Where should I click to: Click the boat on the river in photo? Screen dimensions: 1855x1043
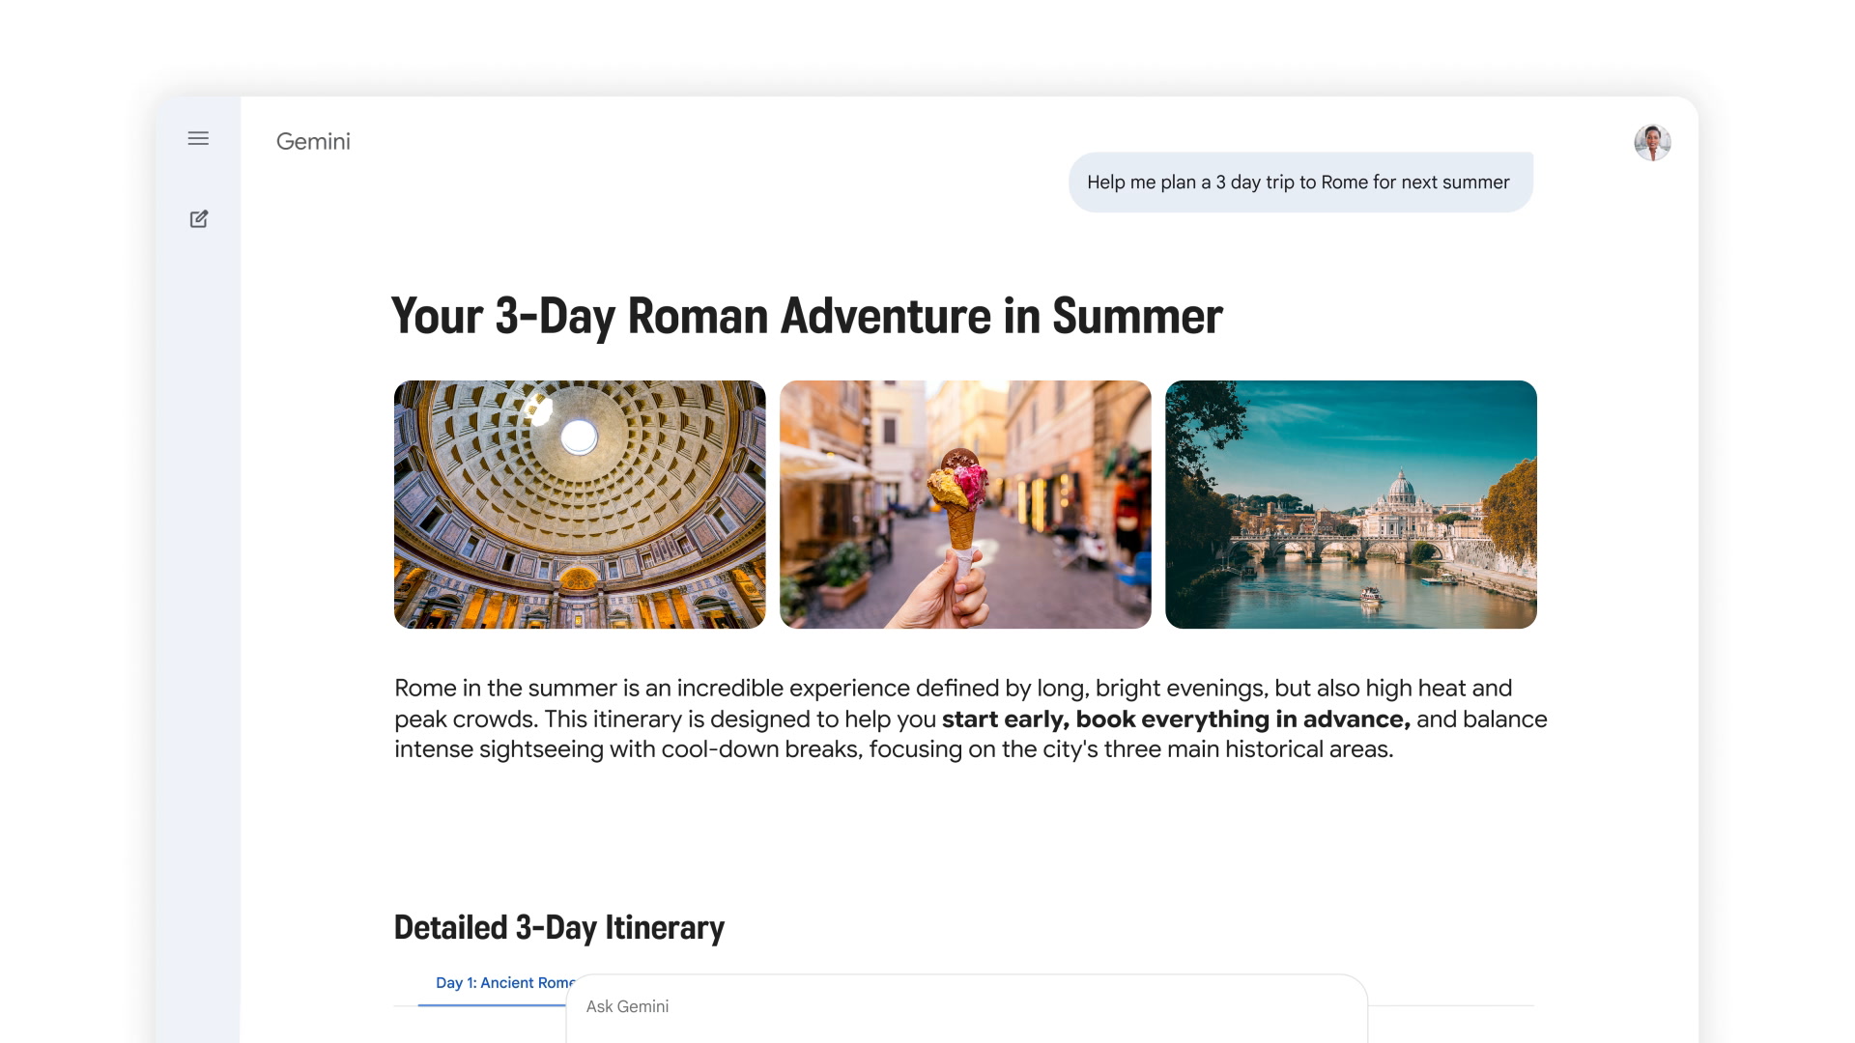[1370, 595]
